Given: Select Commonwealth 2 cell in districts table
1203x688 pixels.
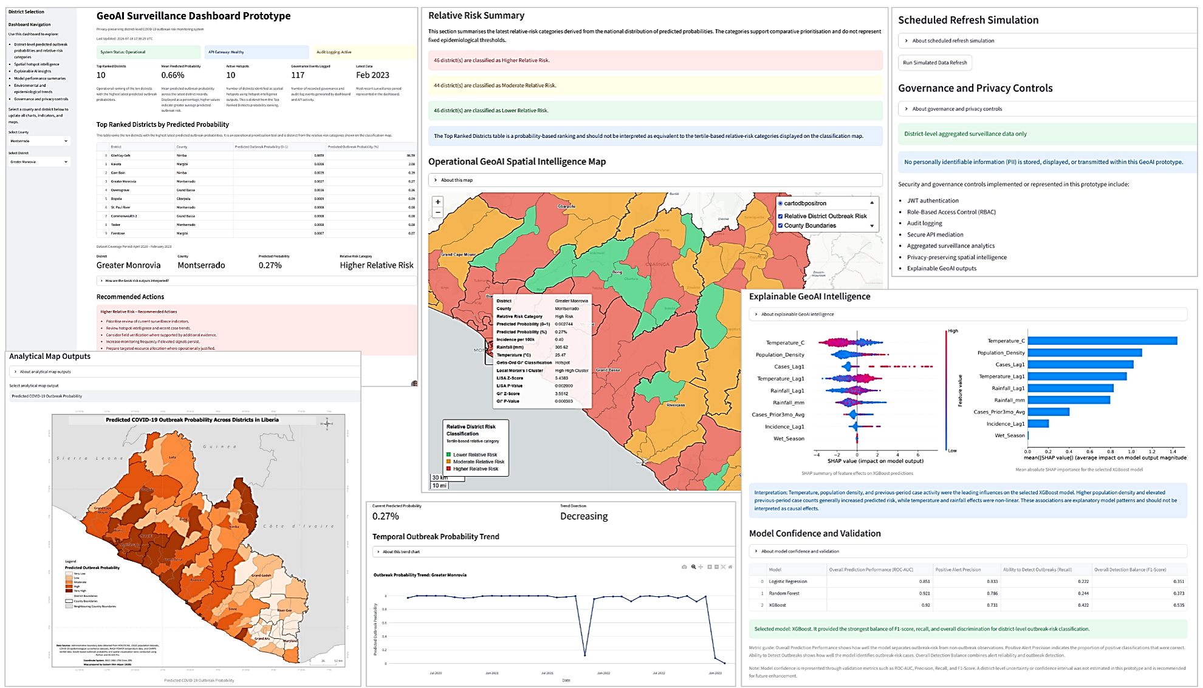Looking at the screenshot, I should pos(141,216).
